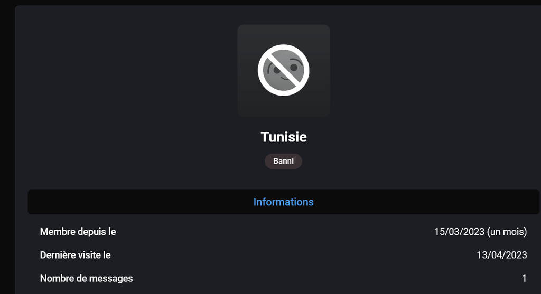The image size is (541, 294).
Task: Click the diagonal slash of the ban symbol
Action: click(284, 70)
